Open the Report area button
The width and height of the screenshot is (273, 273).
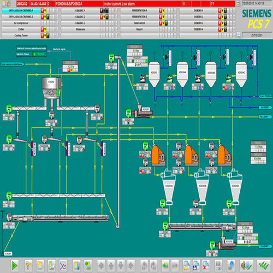coord(139,29)
